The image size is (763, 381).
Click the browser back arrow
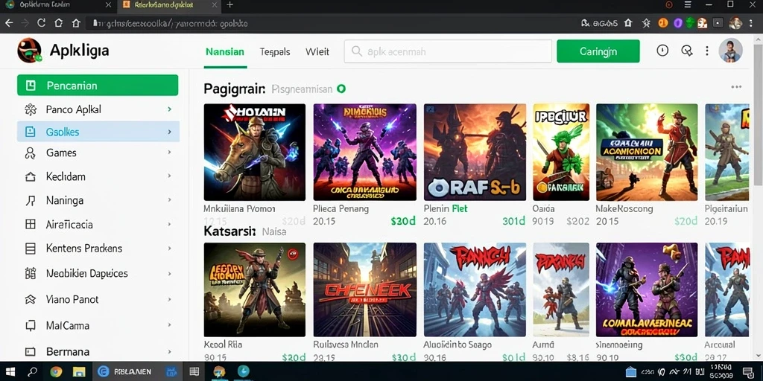click(x=9, y=23)
